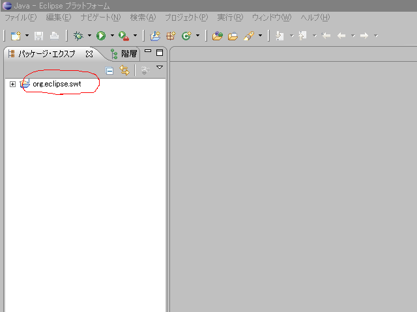Click the Previous Annotation icon
The image size is (417, 312).
click(302, 36)
